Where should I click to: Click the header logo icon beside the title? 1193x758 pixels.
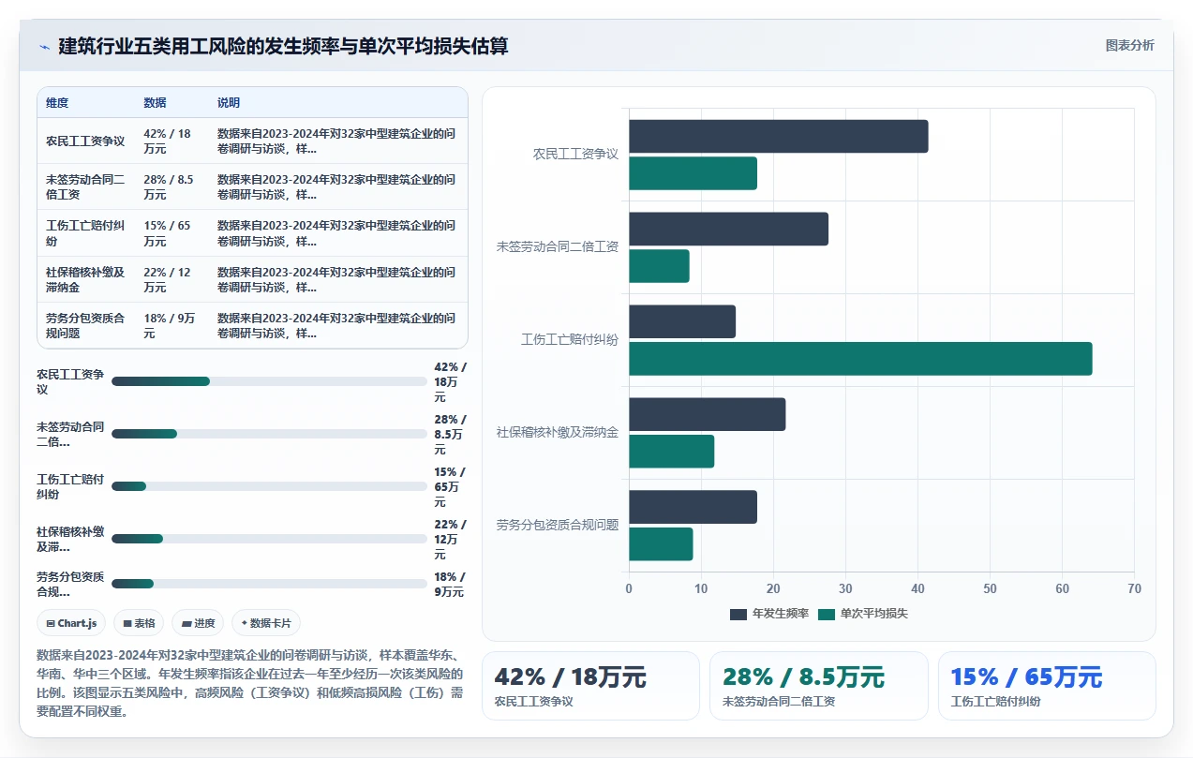click(44, 47)
